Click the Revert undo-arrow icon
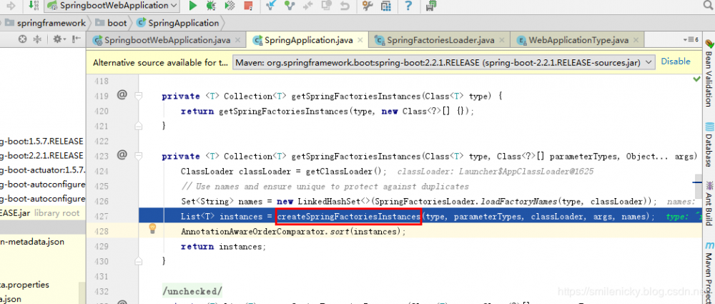This screenshot has width=715, height=304. tap(345, 6)
